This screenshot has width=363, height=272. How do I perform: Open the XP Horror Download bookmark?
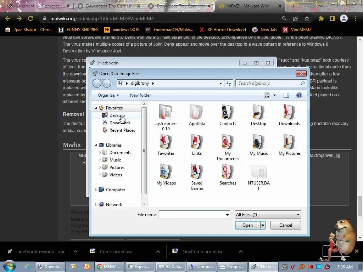point(223,30)
